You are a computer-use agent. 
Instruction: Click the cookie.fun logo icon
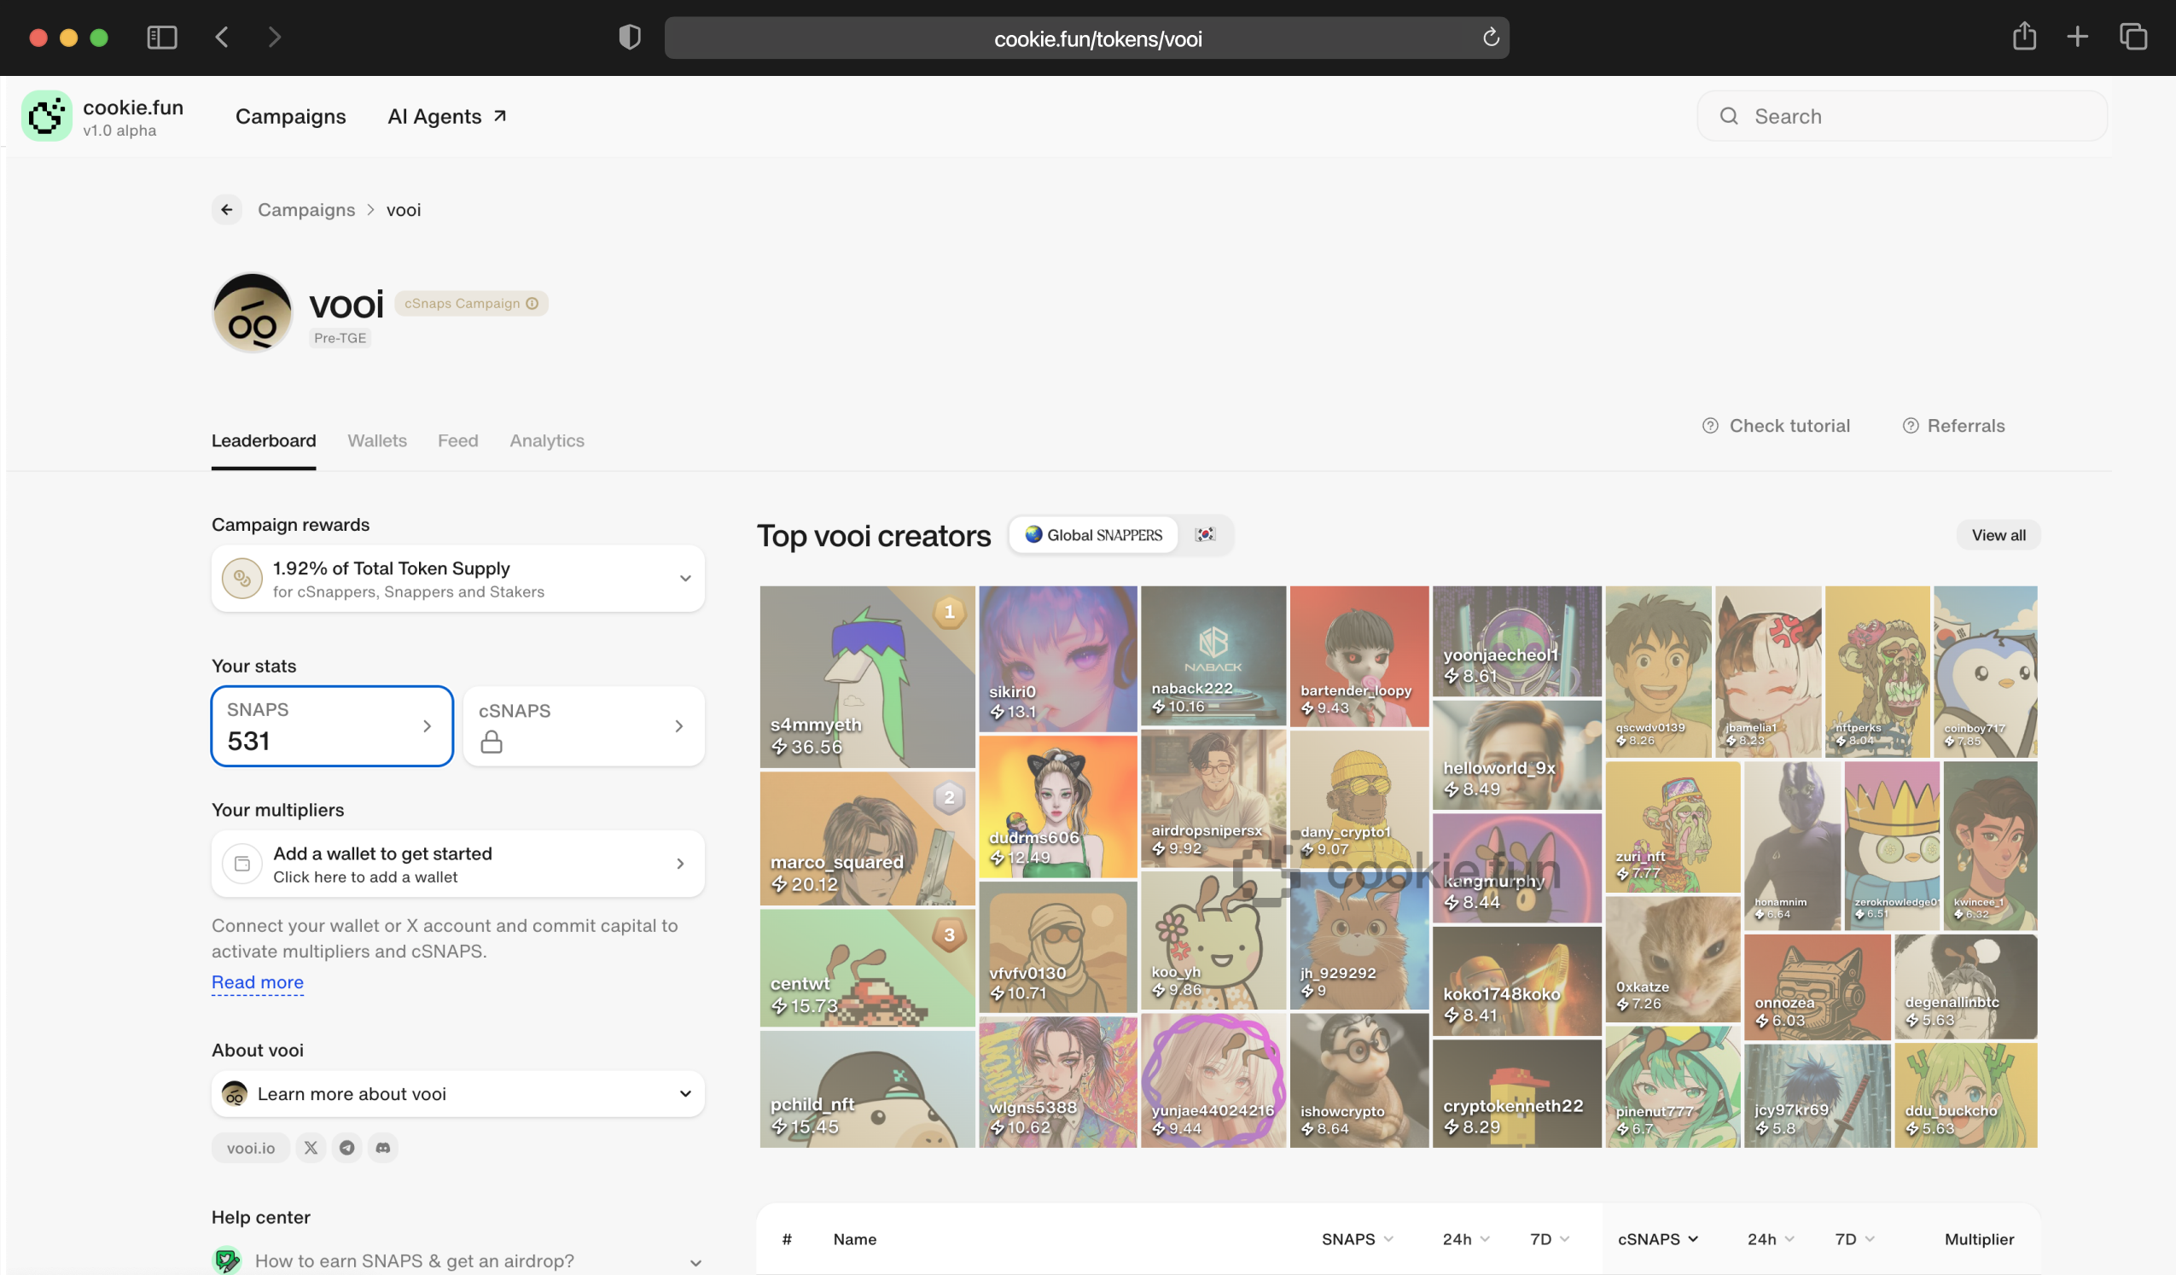click(47, 117)
